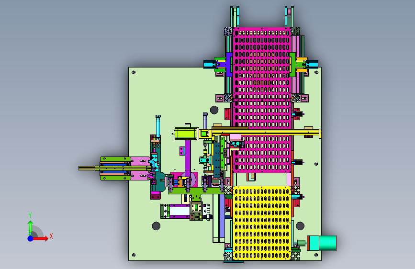Select the large magenta perforated tray
The height and width of the screenshot is (269, 415).
262,100
